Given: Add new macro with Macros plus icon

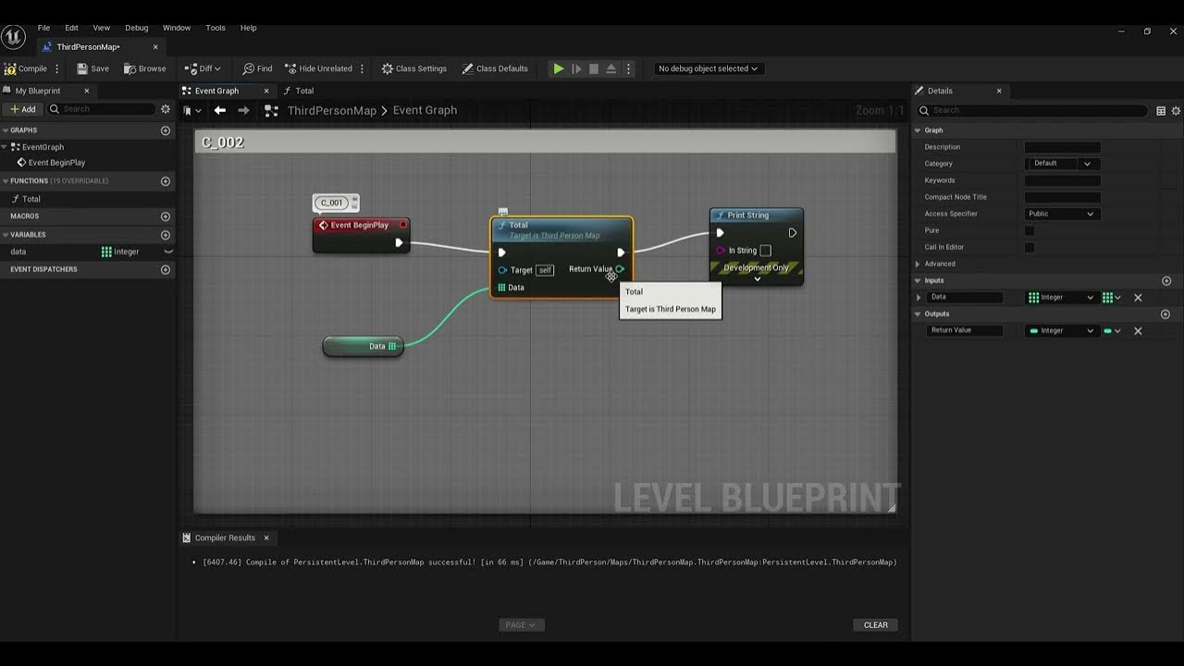Looking at the screenshot, I should (166, 216).
